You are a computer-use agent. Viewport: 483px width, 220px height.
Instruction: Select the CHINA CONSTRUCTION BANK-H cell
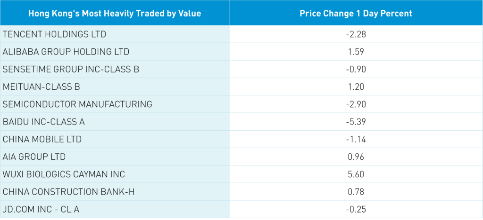point(66,192)
